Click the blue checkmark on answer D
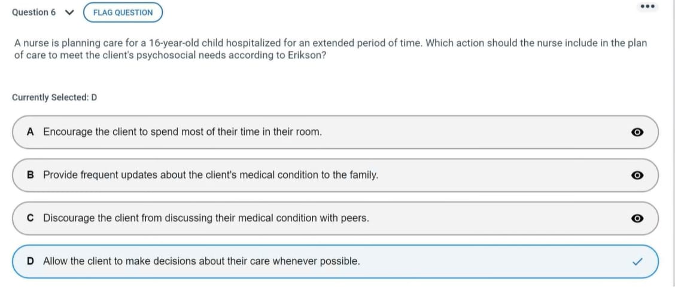Image resolution: width=675 pixels, height=306 pixels. (x=637, y=262)
